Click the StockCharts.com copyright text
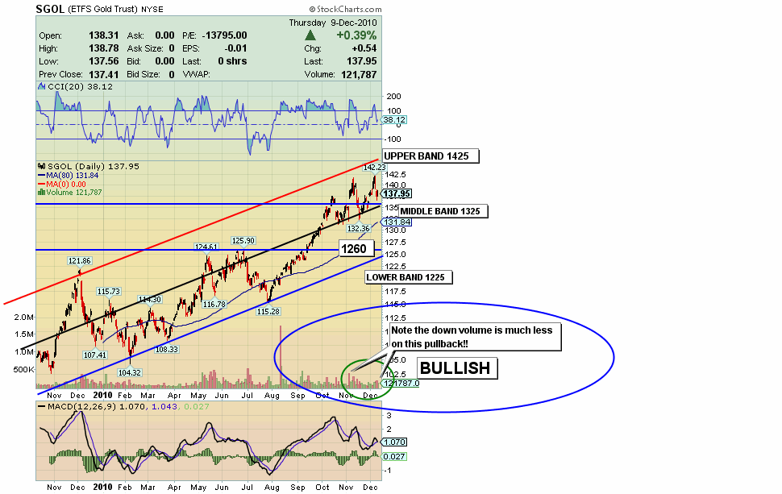Viewport: 782px width, 494px height. coord(345,9)
